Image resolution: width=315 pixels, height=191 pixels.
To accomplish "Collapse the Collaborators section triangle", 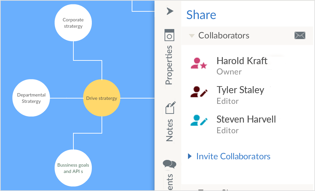I will [192, 36].
